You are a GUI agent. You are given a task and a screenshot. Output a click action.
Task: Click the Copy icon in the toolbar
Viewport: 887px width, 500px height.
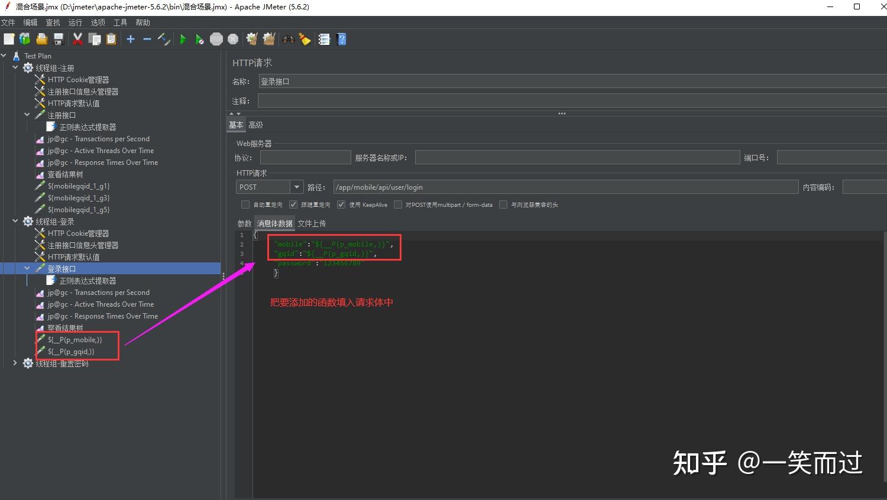95,39
